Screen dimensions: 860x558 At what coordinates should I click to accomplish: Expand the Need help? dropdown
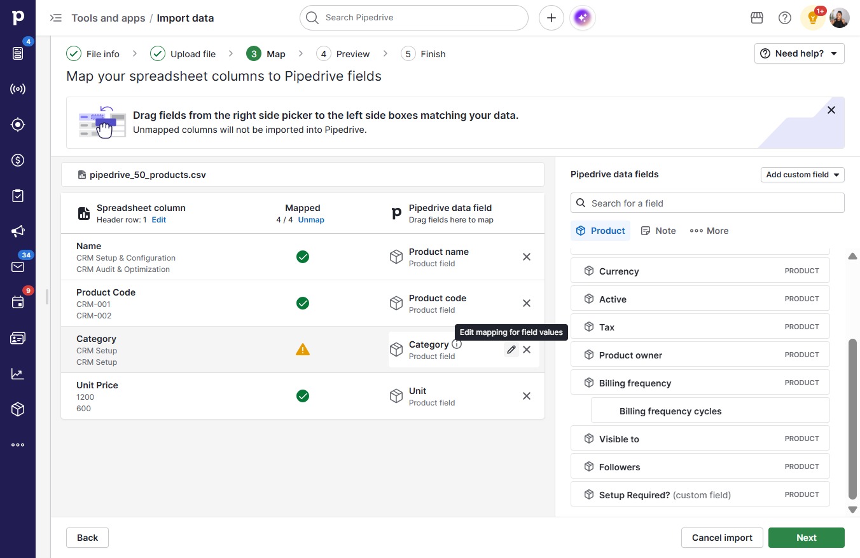[x=800, y=53]
